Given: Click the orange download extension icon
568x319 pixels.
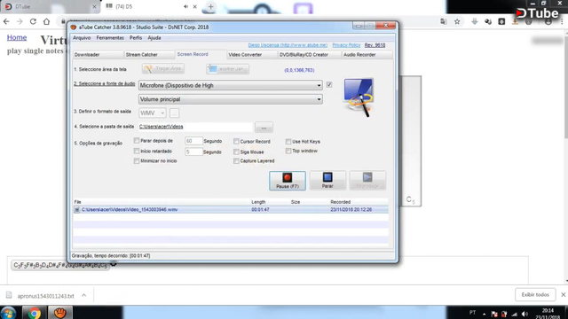Looking at the screenshot, I should [515, 22].
